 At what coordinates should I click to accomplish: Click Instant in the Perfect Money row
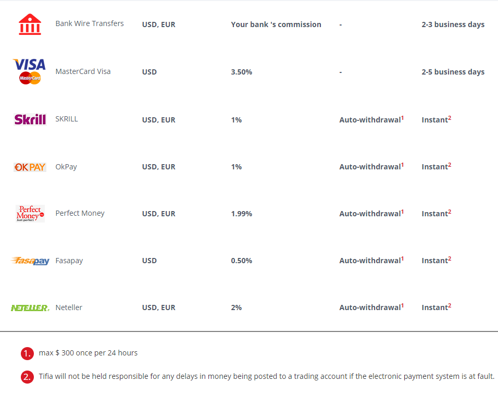point(435,214)
